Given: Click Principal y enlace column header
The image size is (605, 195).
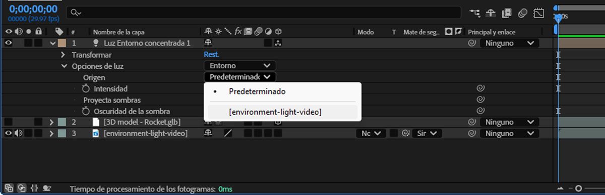Looking at the screenshot, I should coord(492,32).
